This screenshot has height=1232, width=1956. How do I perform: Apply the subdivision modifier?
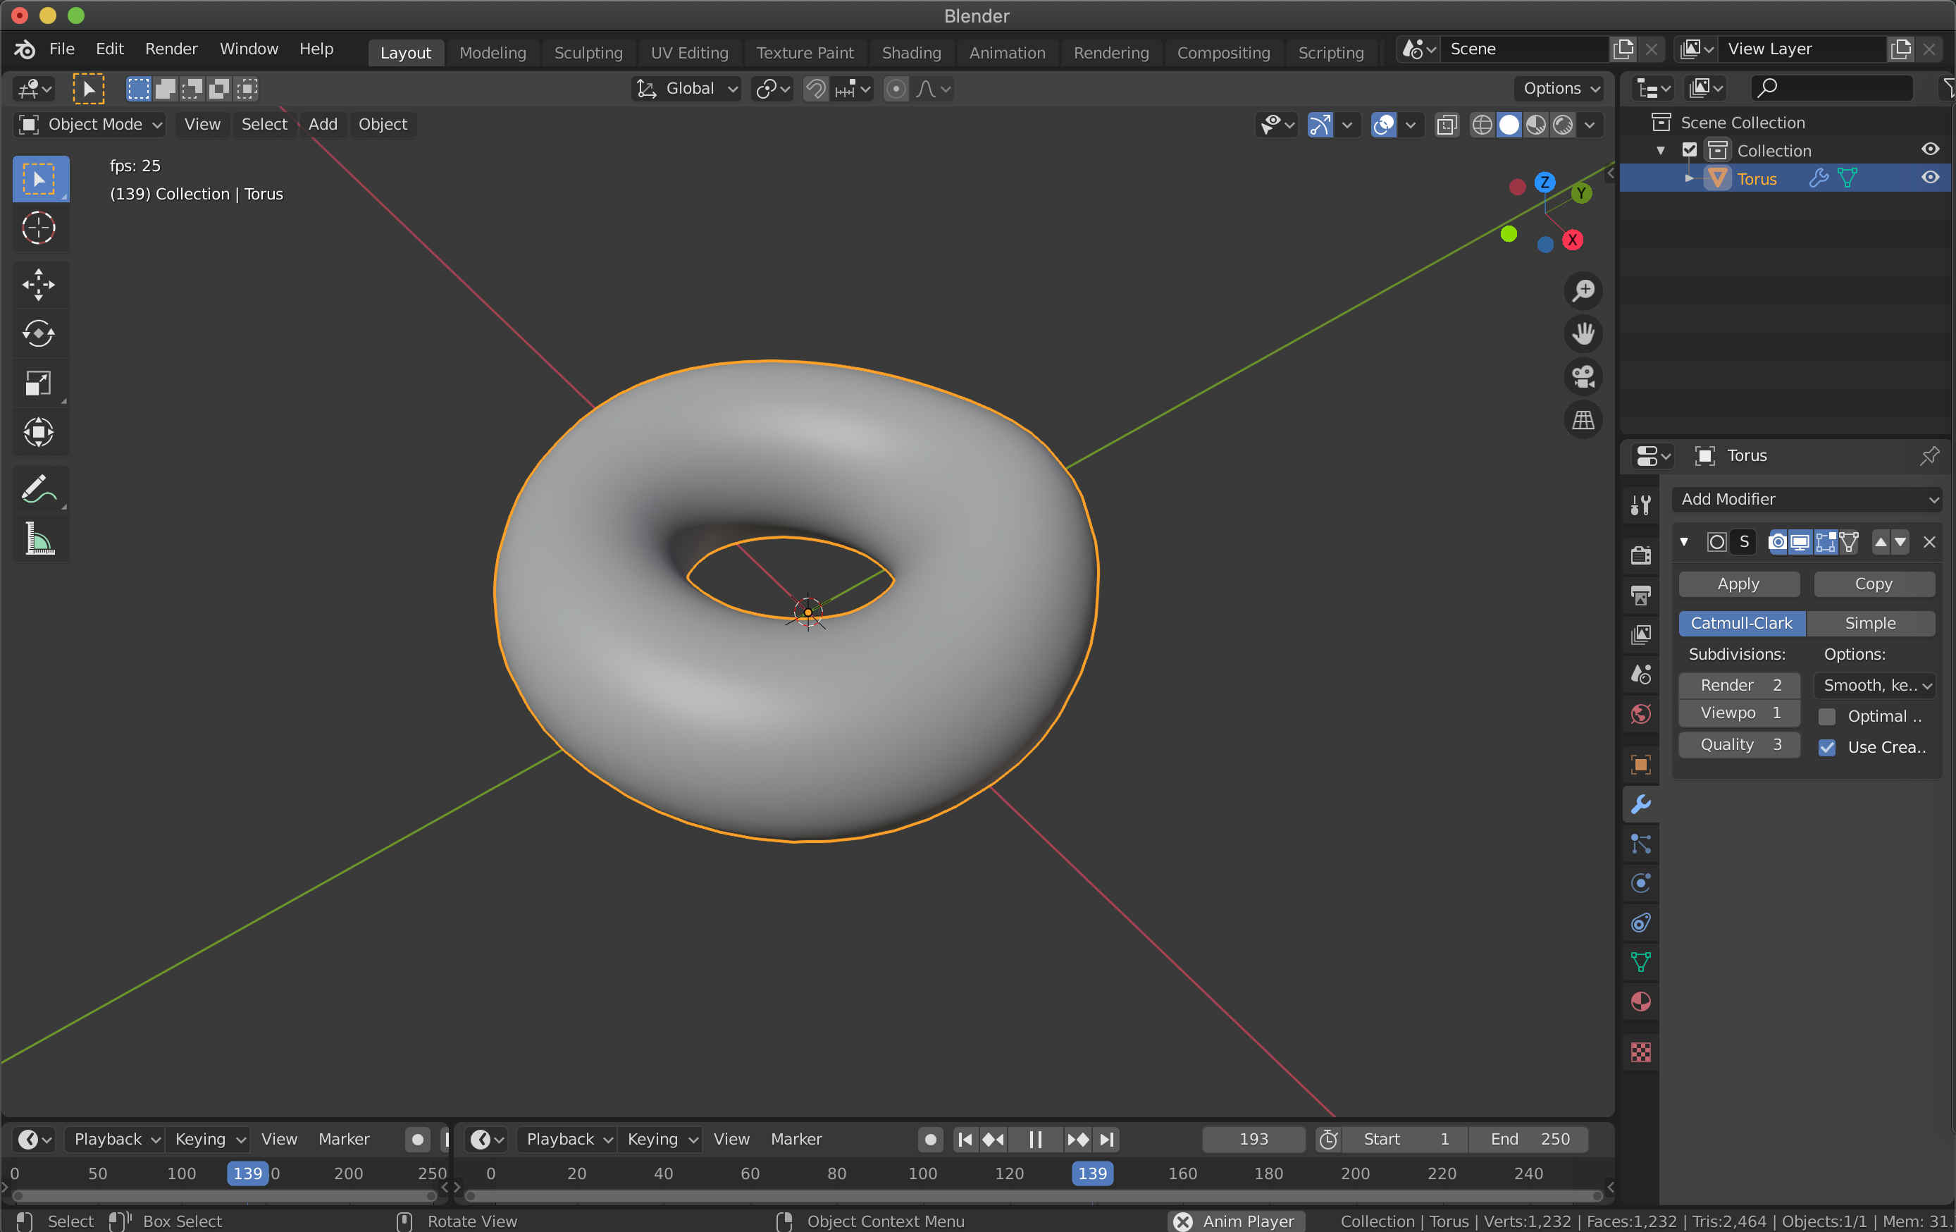[1738, 584]
